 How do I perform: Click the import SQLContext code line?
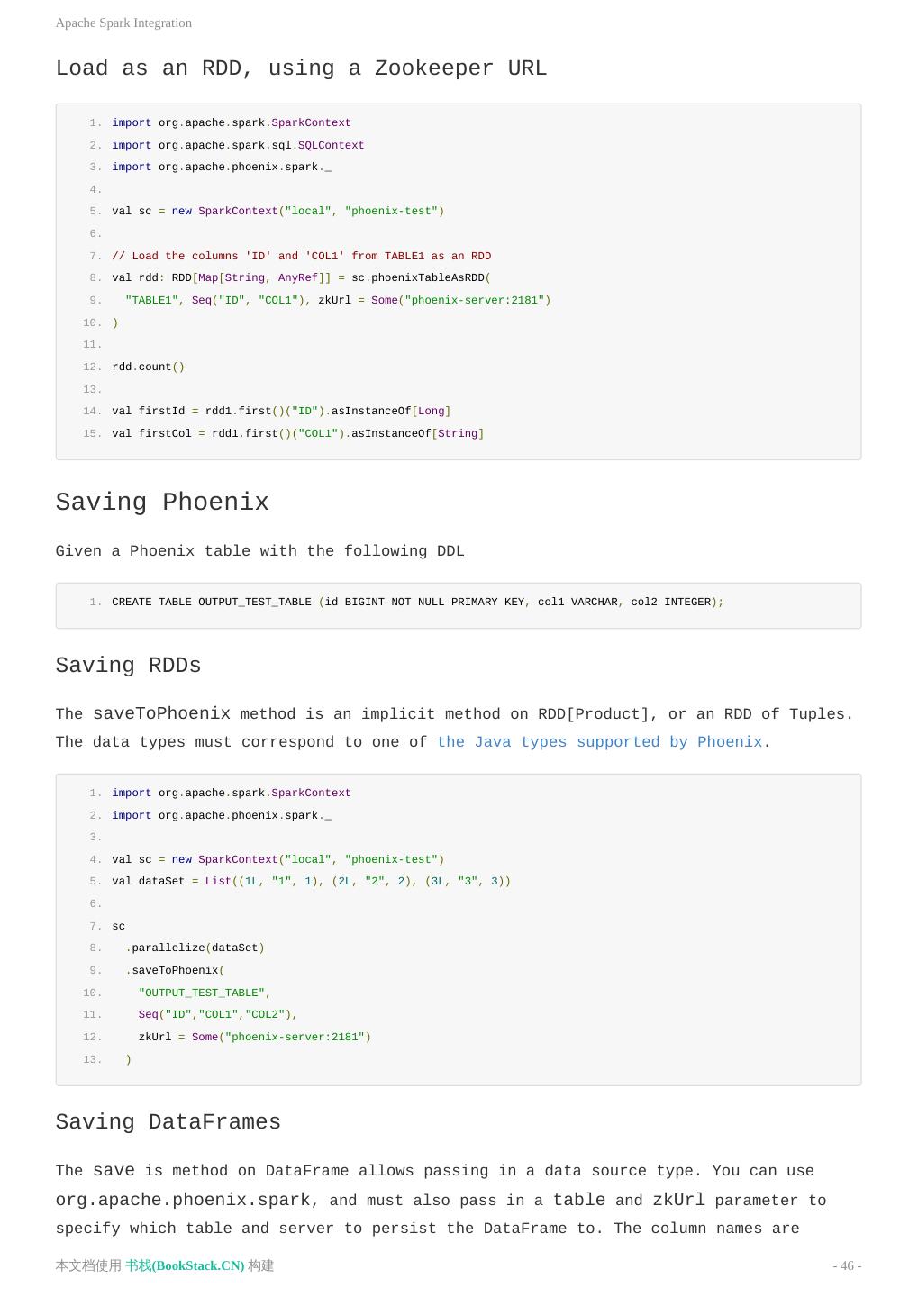click(238, 145)
